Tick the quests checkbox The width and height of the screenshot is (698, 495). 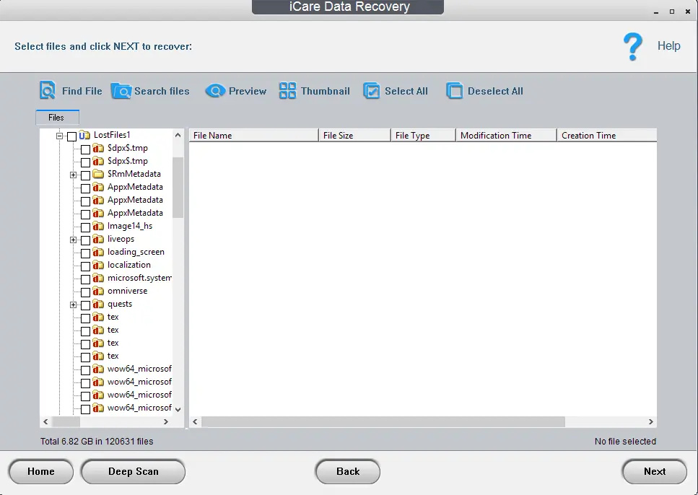(85, 305)
